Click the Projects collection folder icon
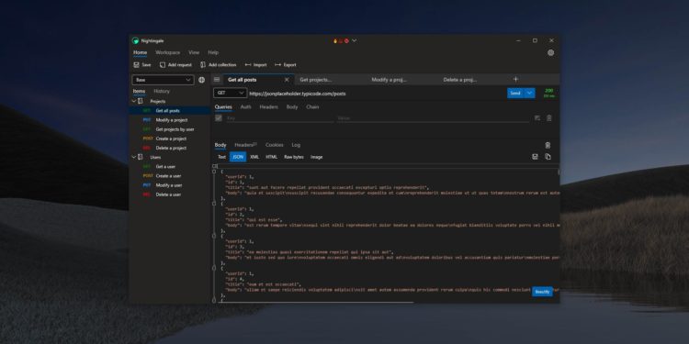 (x=141, y=101)
